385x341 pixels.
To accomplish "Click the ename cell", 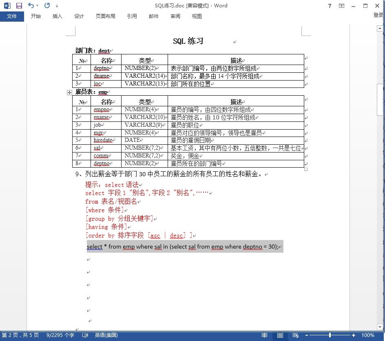I will (x=106, y=117).
